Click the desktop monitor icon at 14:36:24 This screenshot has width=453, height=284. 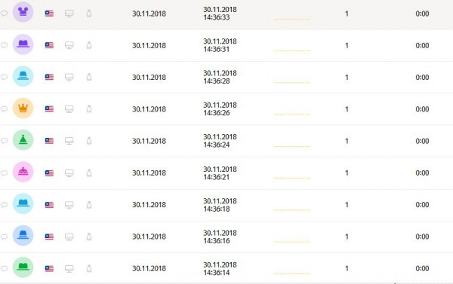pyautogui.click(x=69, y=141)
